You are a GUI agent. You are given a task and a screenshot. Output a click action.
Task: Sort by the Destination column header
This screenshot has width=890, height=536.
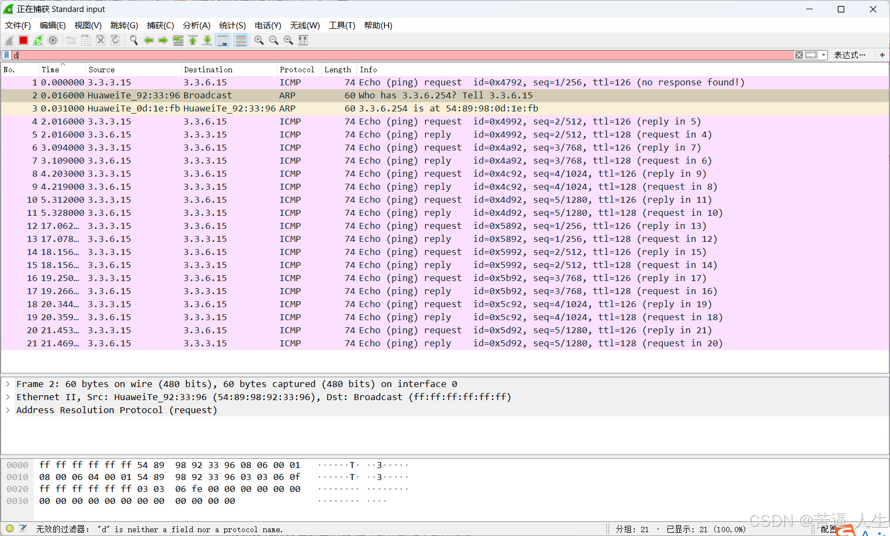pos(229,70)
